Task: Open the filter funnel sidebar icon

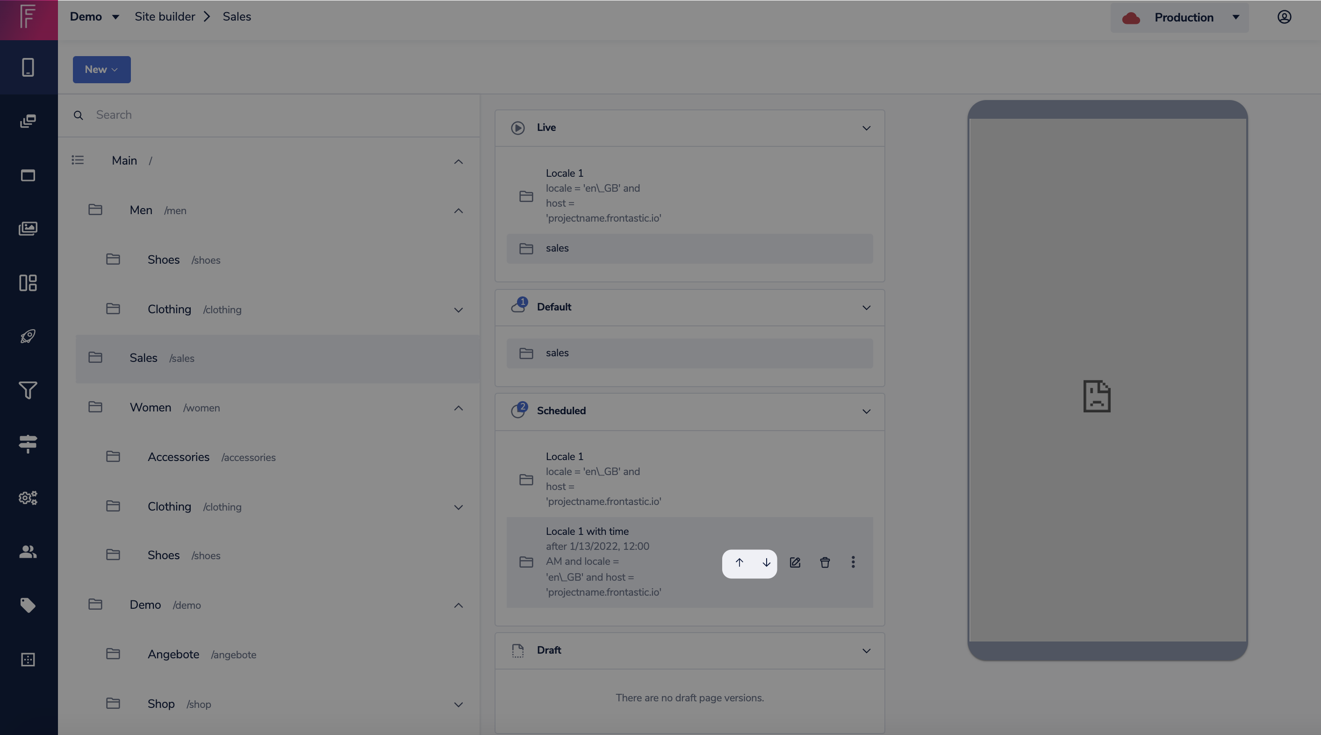Action: point(28,390)
